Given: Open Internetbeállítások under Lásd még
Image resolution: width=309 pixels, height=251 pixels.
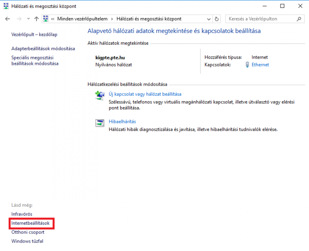Looking at the screenshot, I should coord(31,223).
